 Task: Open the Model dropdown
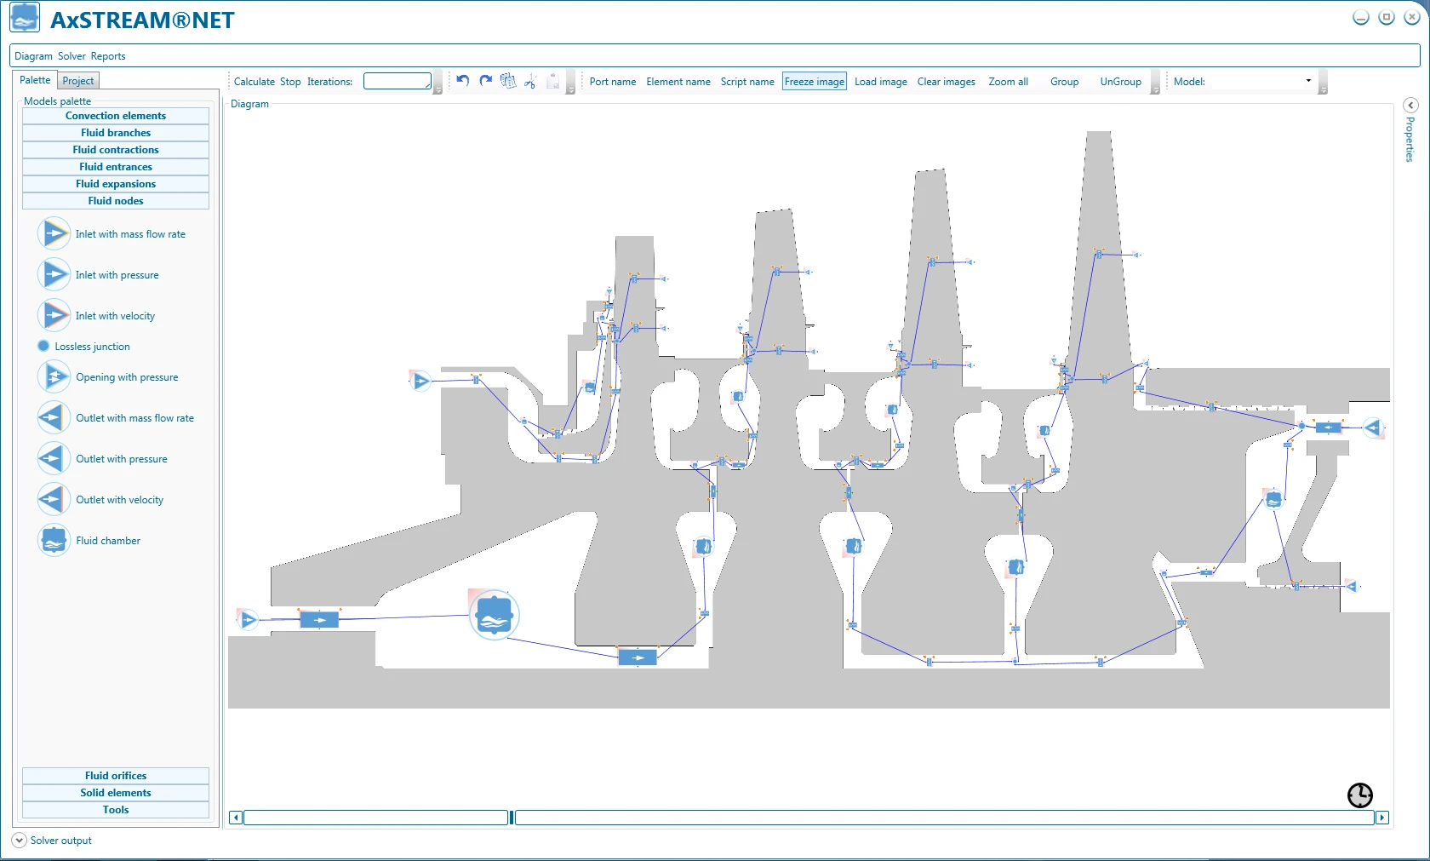(x=1308, y=81)
